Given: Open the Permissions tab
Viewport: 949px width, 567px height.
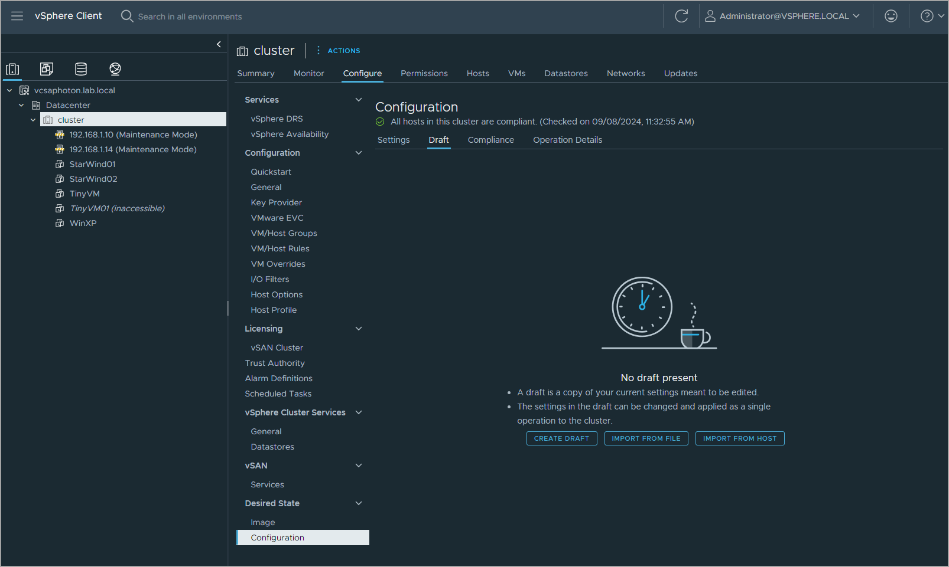Looking at the screenshot, I should (x=424, y=73).
